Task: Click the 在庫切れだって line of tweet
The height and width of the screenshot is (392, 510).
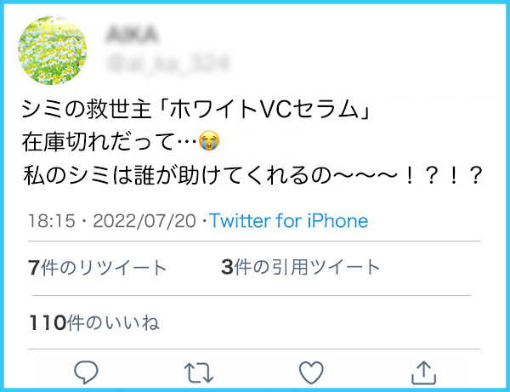Action: point(110,142)
